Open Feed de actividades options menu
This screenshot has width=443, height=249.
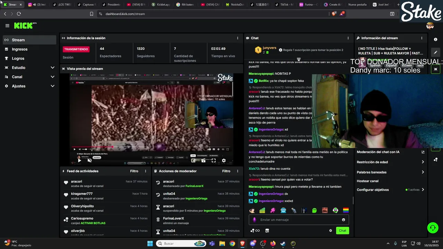[x=145, y=171]
